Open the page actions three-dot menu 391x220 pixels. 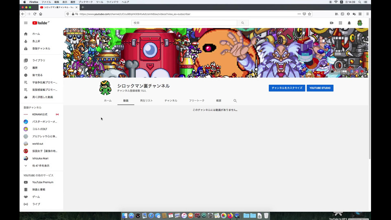[x=299, y=14]
